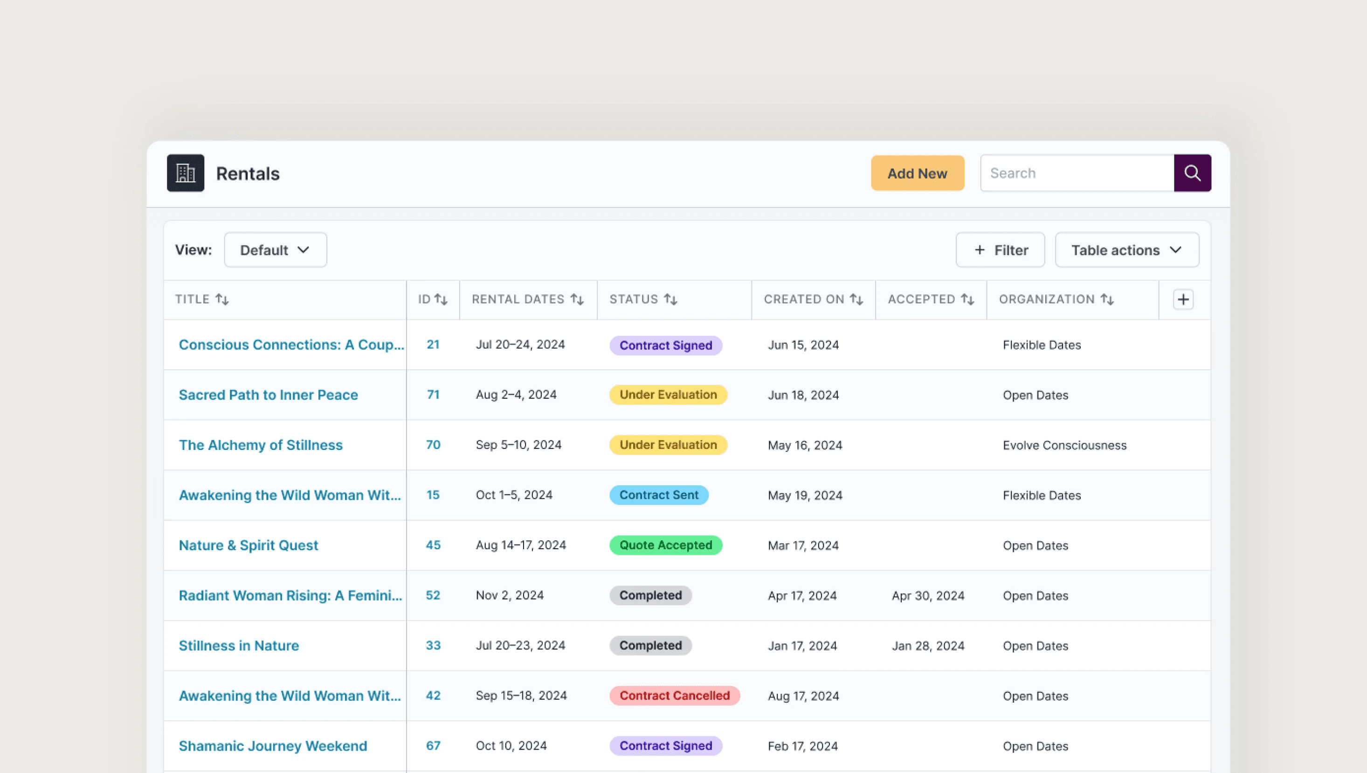The width and height of the screenshot is (1367, 773).
Task: Click the Rentals building icon
Action: coord(185,173)
